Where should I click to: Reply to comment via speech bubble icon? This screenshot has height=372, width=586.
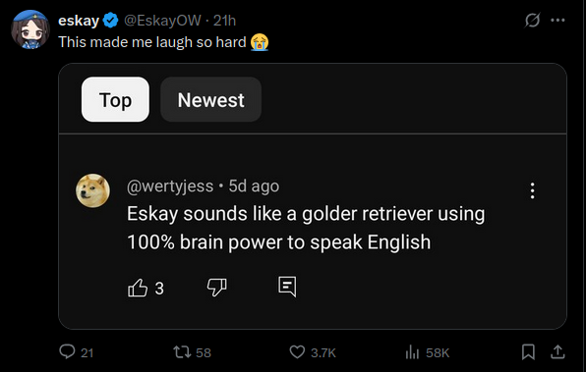(287, 287)
